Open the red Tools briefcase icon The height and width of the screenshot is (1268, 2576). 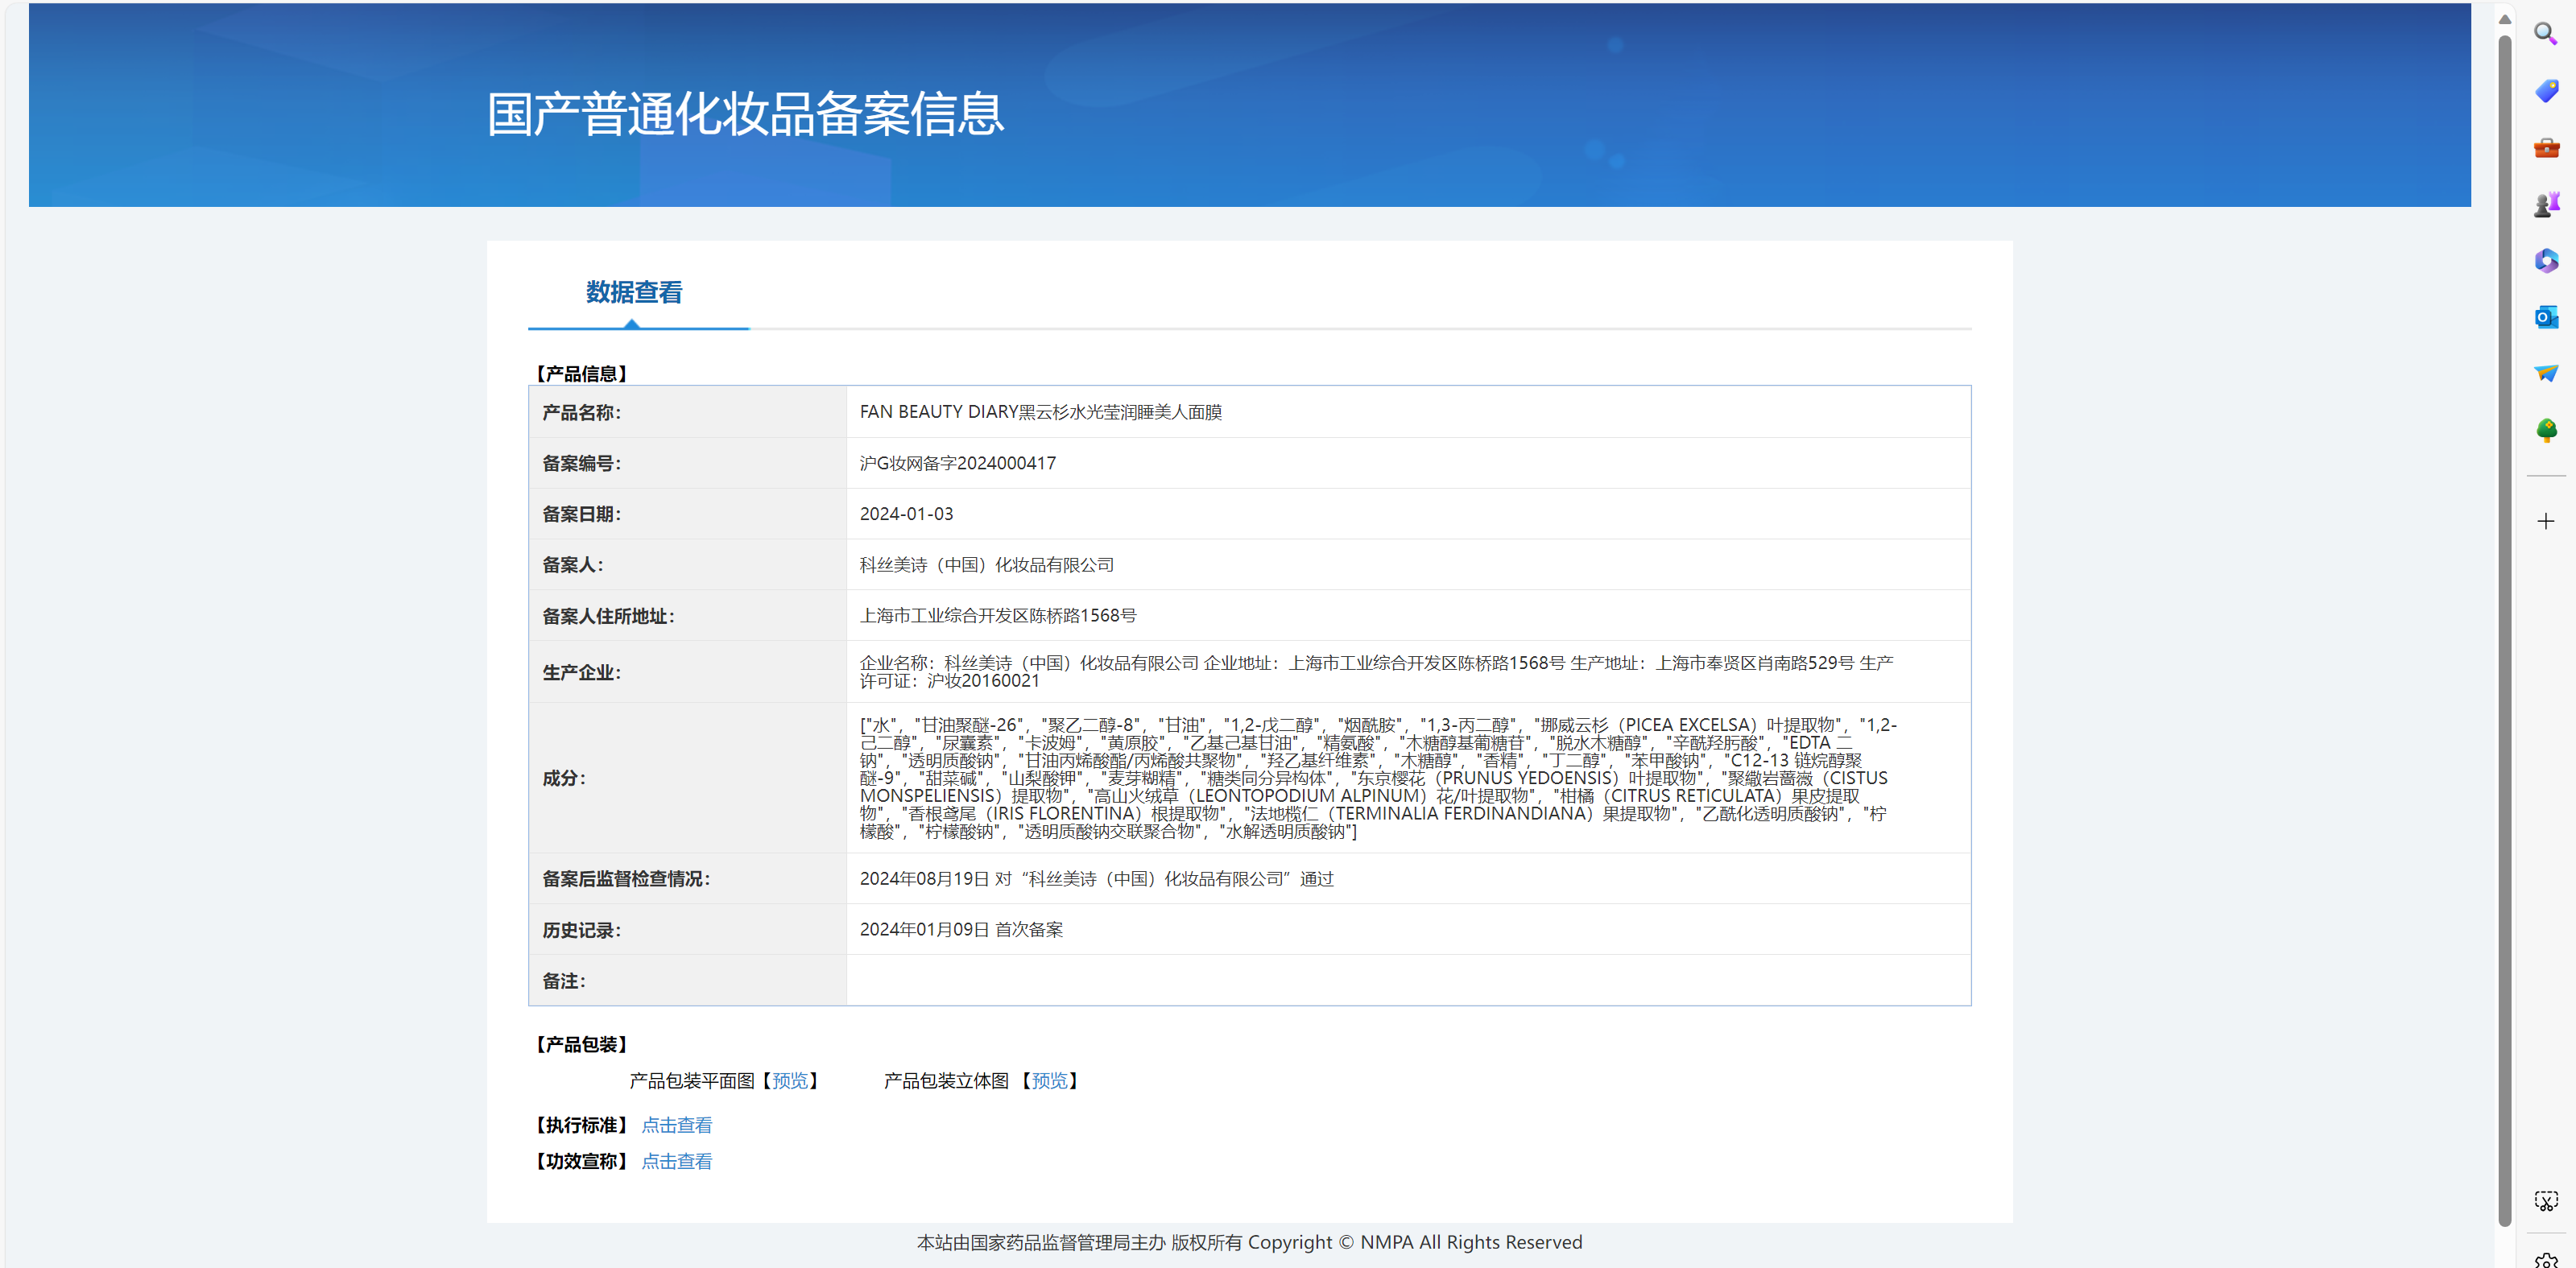[2545, 148]
